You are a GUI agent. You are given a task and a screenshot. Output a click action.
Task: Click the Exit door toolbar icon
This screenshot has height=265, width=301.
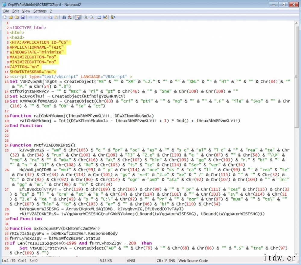113,17
